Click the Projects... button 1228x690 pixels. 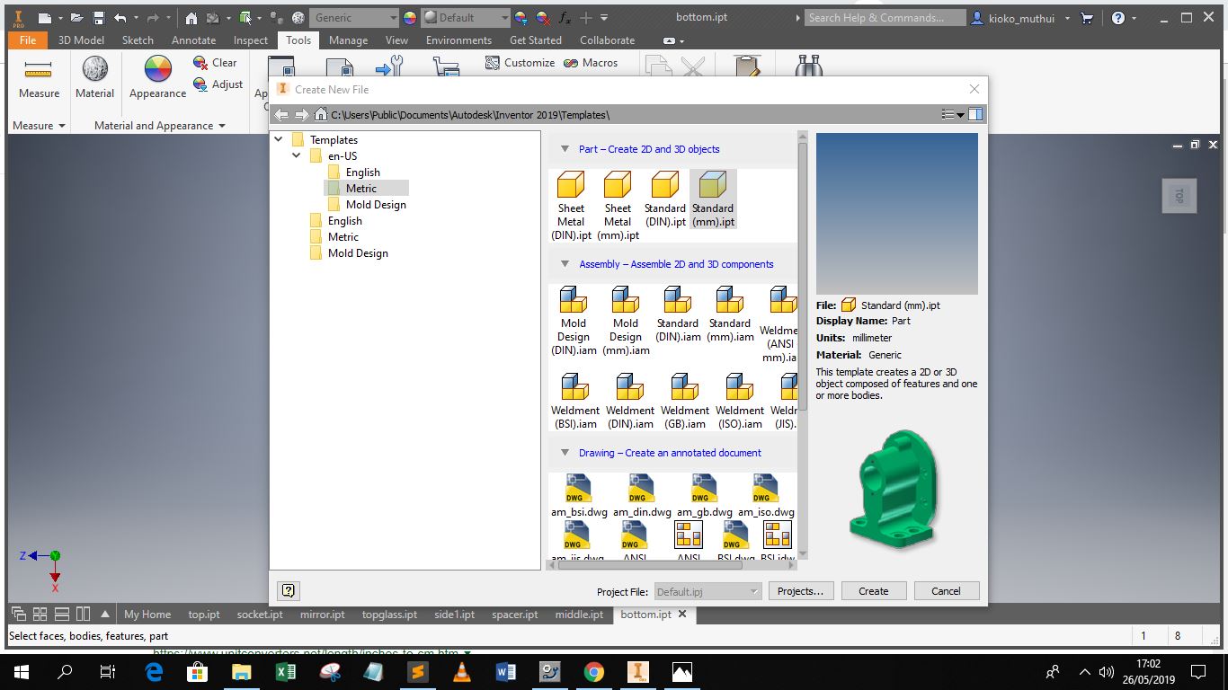[801, 591]
